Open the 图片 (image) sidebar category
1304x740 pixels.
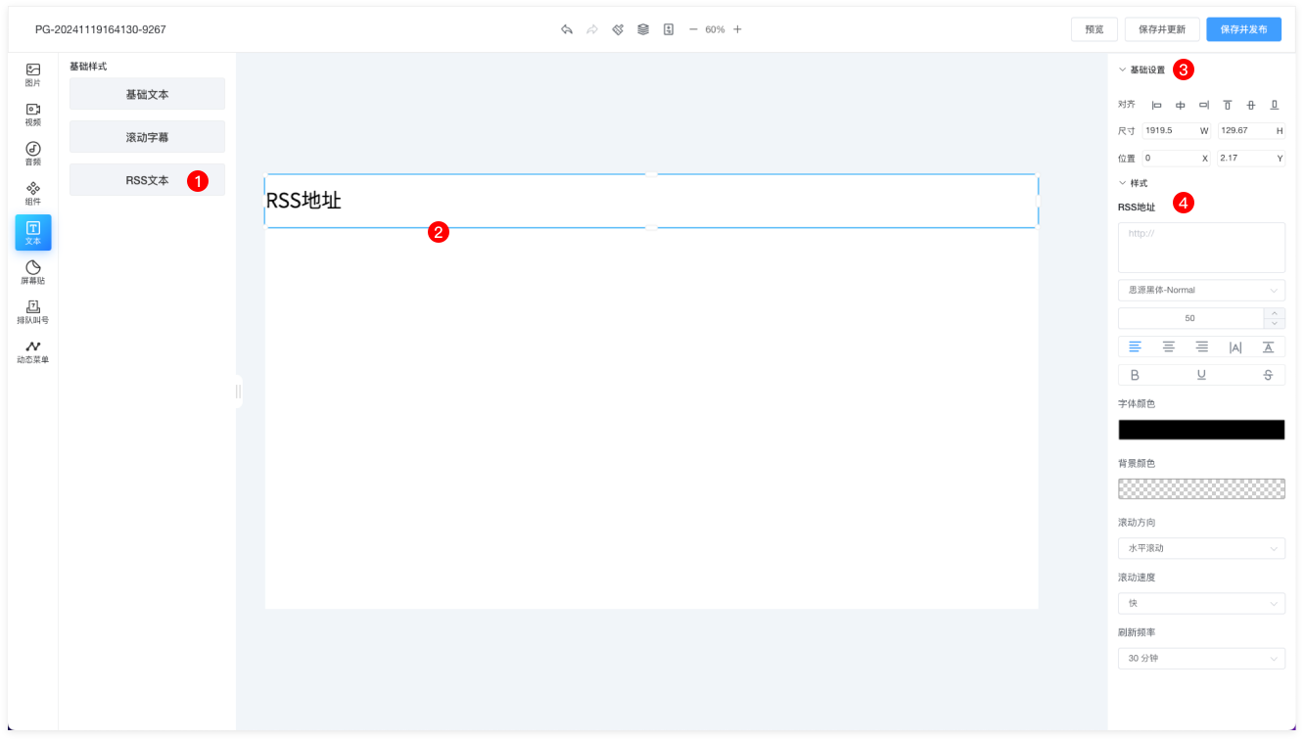[33, 75]
